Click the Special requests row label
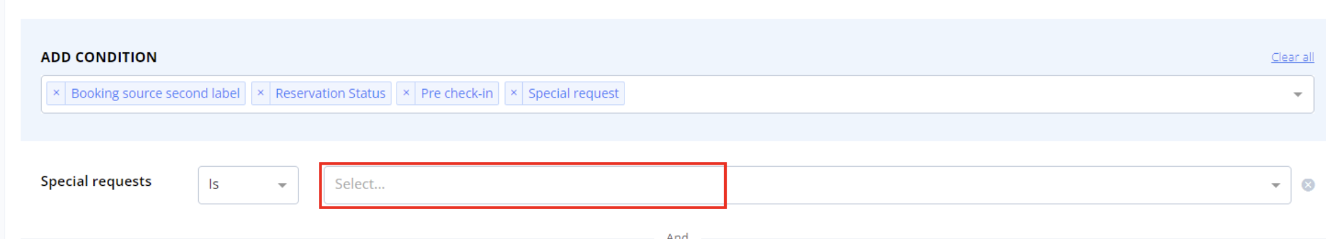The height and width of the screenshot is (239, 1326). 96,181
